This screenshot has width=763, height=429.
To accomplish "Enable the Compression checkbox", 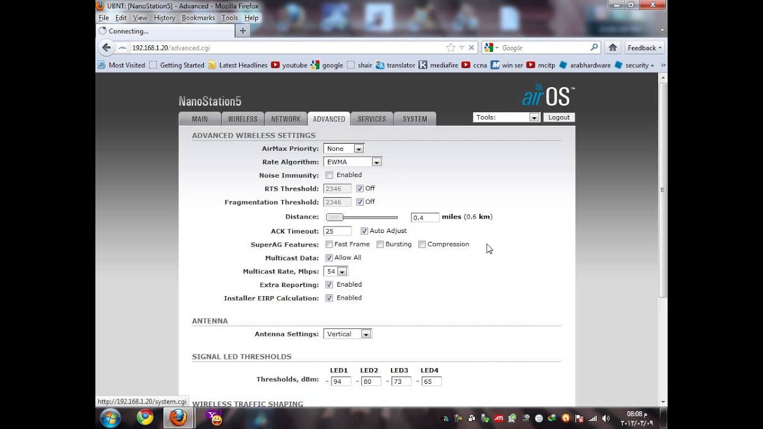I will click(421, 244).
